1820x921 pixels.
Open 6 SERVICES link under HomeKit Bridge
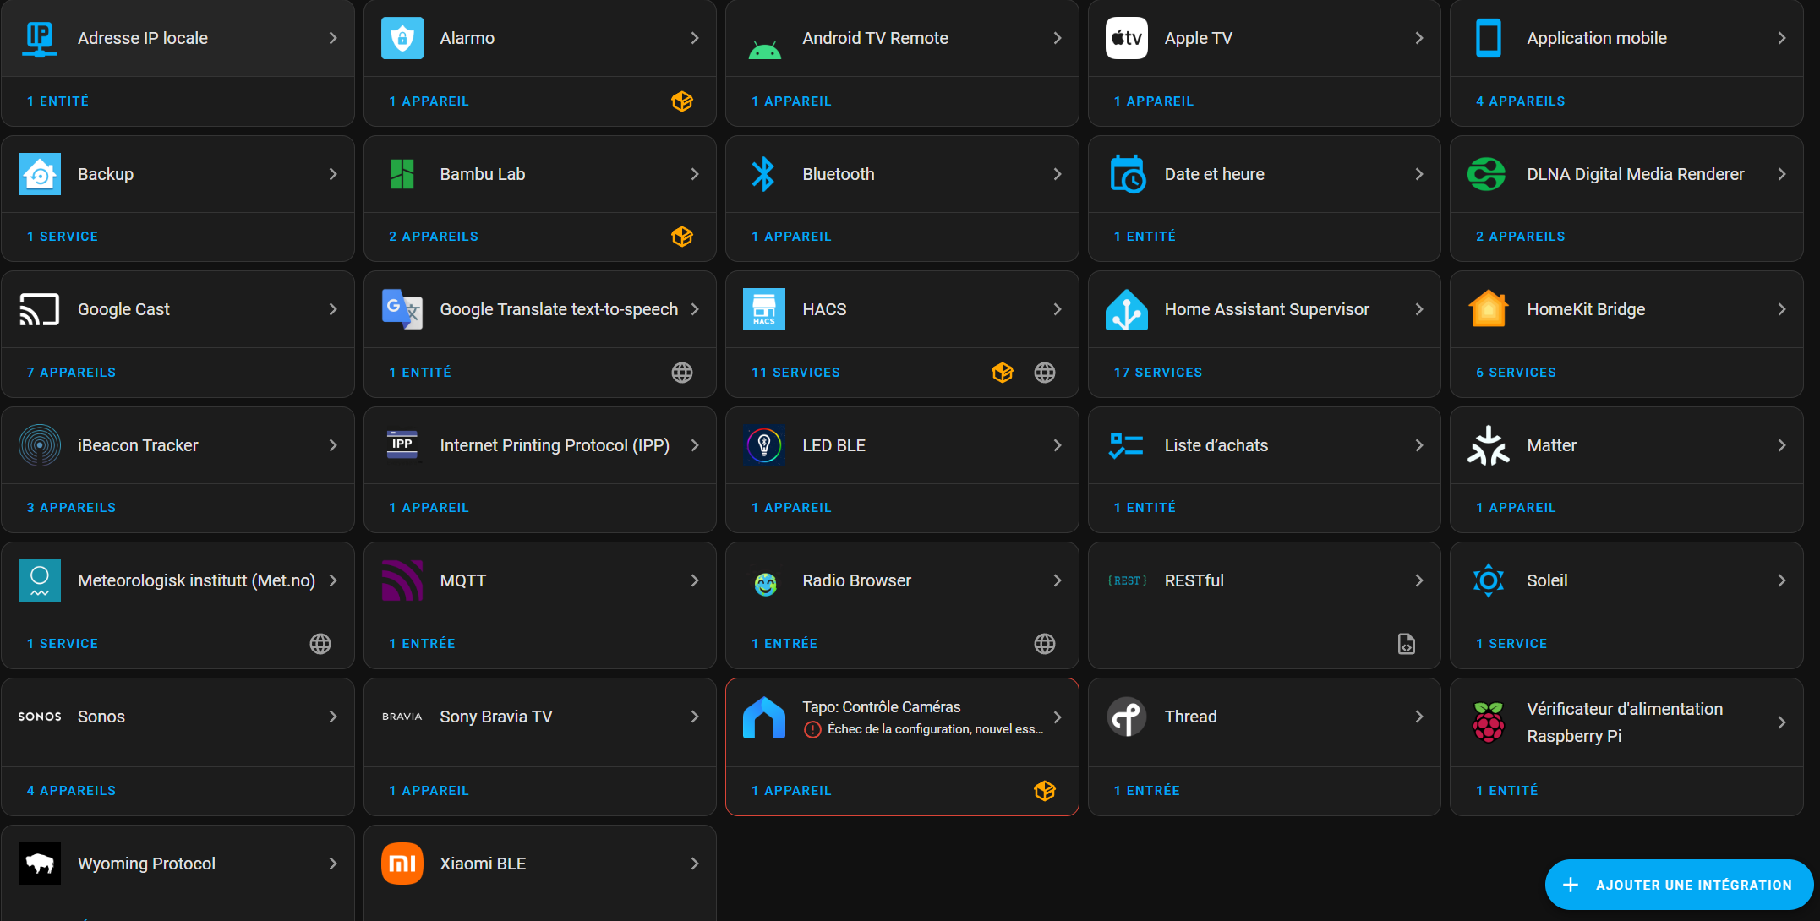tap(1516, 373)
